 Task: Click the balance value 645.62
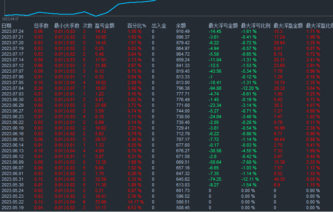point(183,179)
